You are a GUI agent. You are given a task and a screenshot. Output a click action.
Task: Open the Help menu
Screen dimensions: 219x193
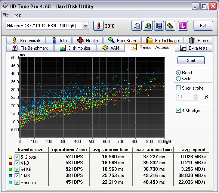click(x=18, y=15)
